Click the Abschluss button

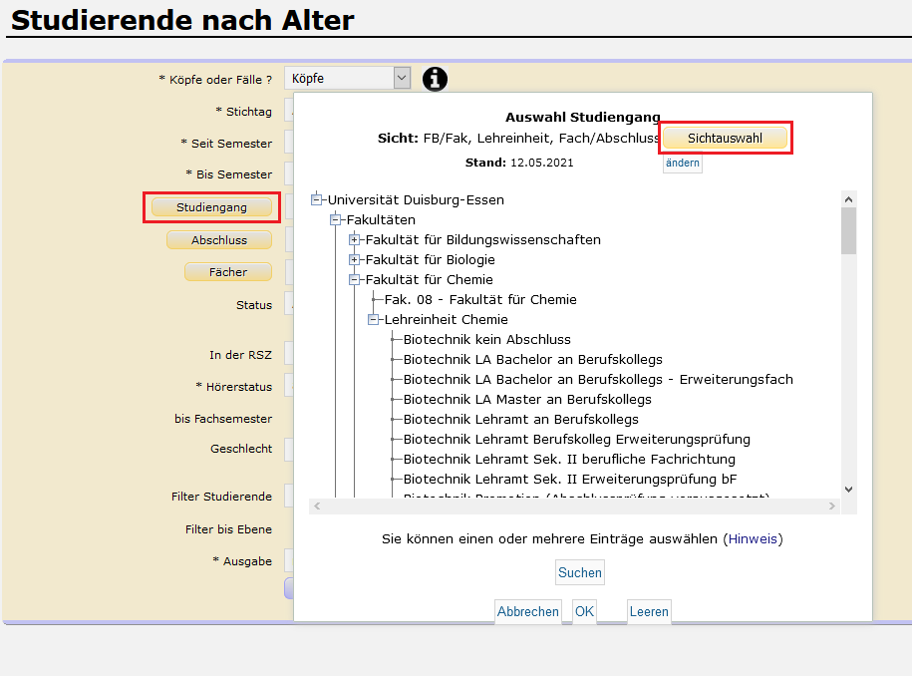click(x=219, y=240)
